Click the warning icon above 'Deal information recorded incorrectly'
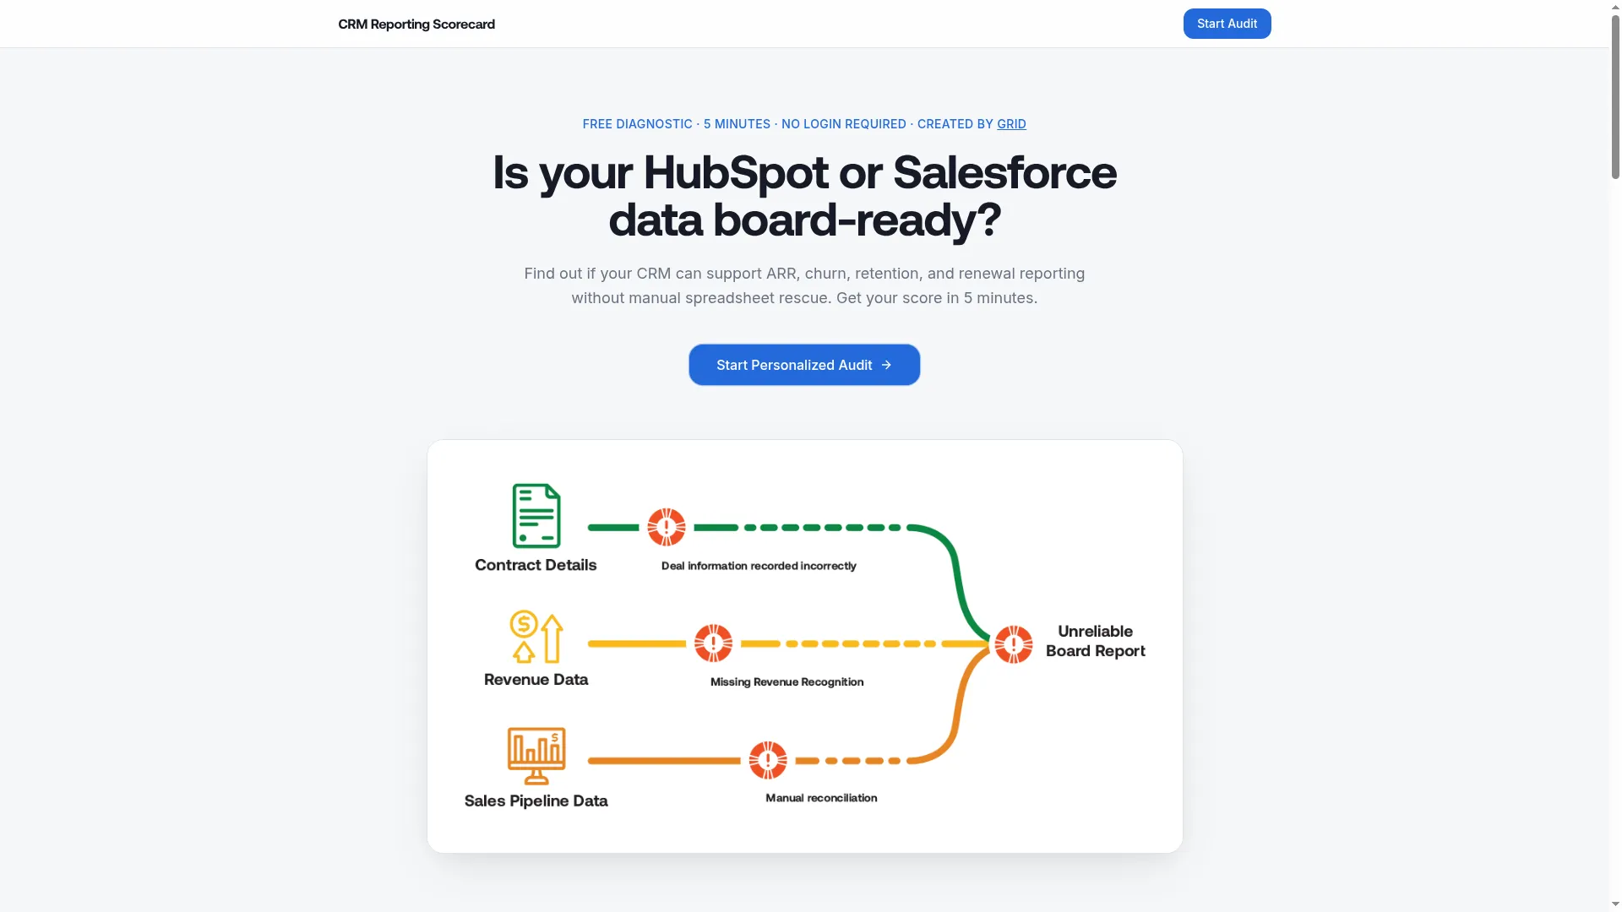The height and width of the screenshot is (912, 1622). [667, 528]
